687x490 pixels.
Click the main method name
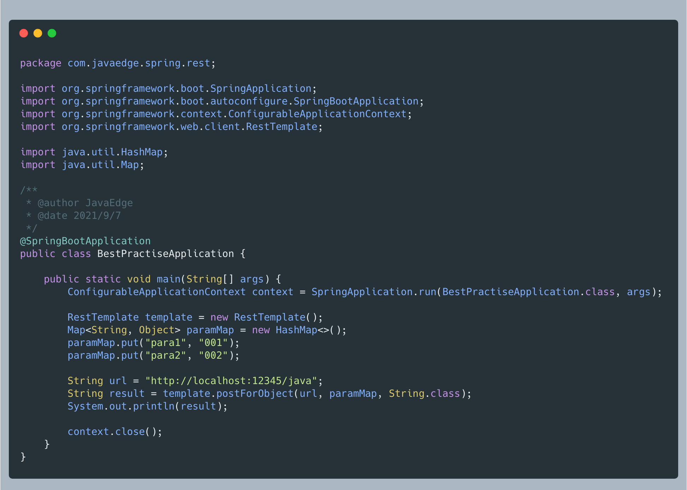pyautogui.click(x=168, y=279)
